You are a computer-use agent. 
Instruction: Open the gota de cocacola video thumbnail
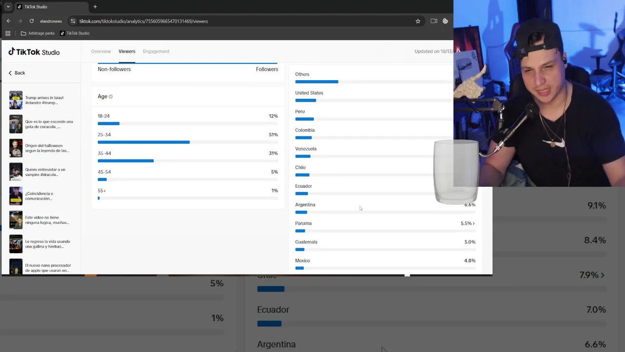16,124
